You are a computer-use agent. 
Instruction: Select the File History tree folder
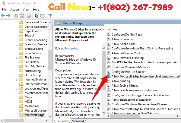tap(29, 62)
